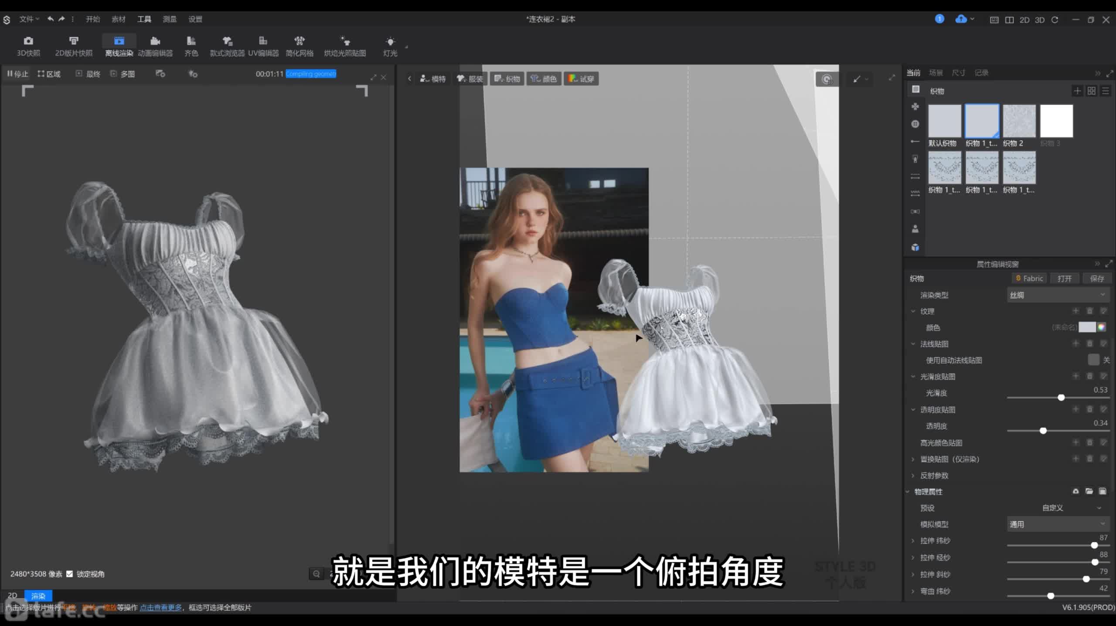Open the 测量 menu tab
This screenshot has height=626, width=1116.
170,19
